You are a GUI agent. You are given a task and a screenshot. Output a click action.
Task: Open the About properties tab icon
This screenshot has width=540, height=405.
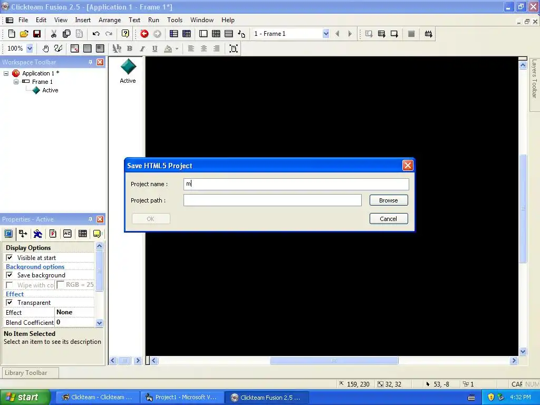97,234
